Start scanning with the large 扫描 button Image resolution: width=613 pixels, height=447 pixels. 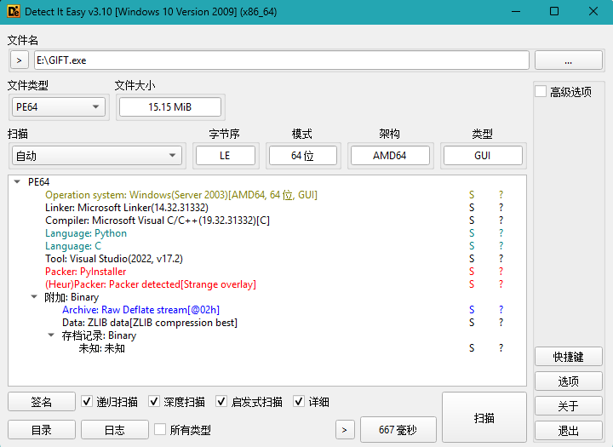[484, 418]
